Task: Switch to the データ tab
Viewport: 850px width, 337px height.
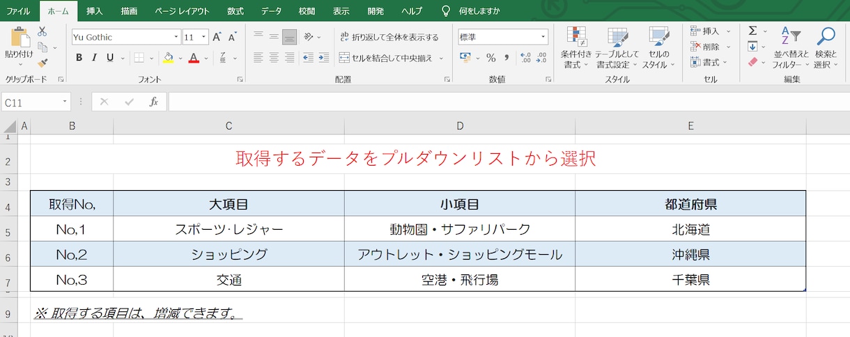Action: click(272, 11)
